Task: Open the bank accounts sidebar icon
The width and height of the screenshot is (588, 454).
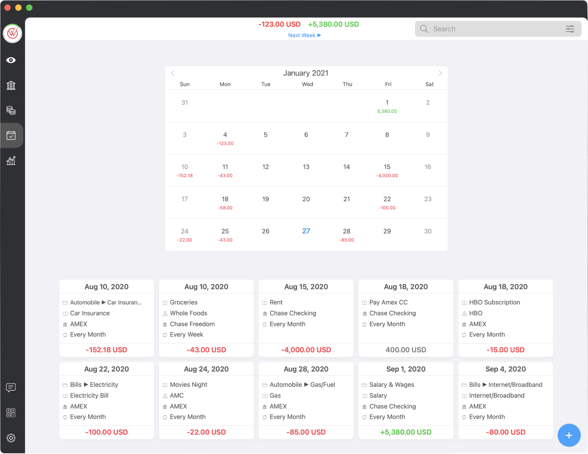Action: click(x=11, y=85)
